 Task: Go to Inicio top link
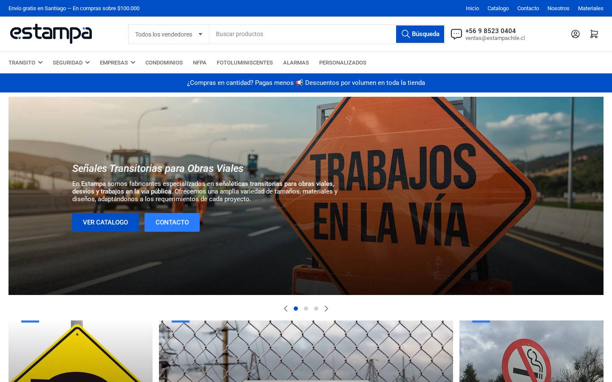[472, 8]
